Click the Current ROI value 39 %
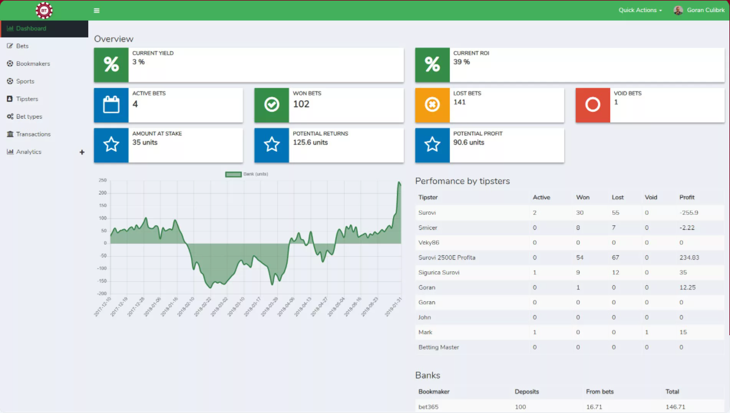Screen dimensions: 730x413 point(462,62)
